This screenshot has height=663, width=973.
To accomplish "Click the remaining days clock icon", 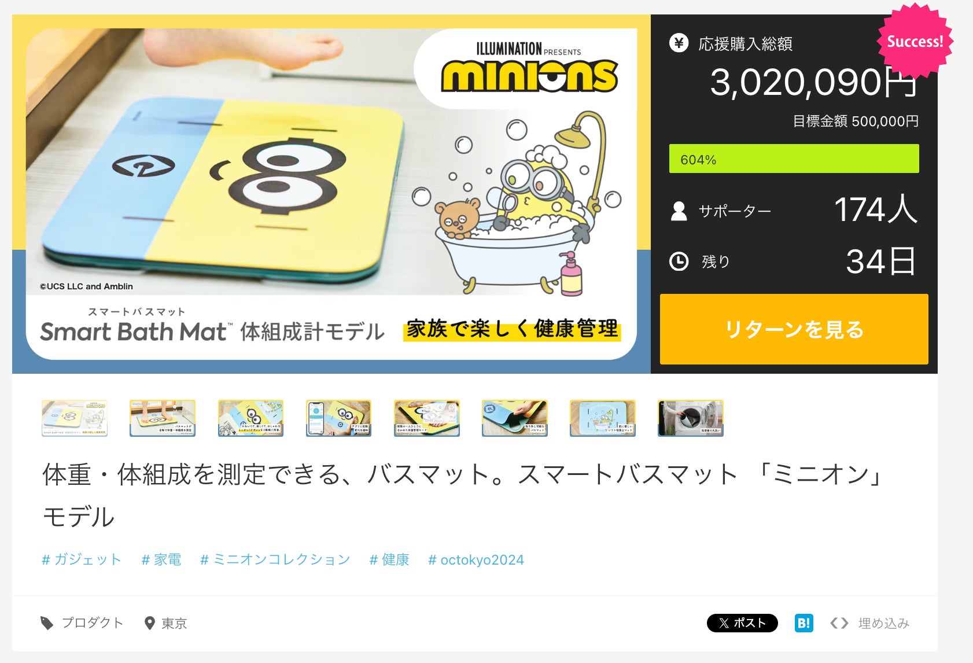I will (679, 261).
